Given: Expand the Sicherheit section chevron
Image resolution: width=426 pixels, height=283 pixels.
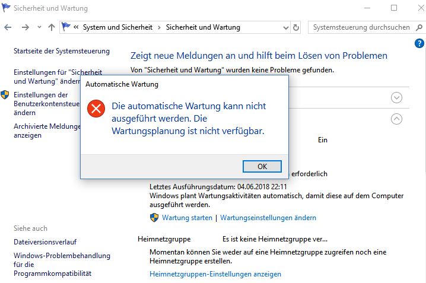Looking at the screenshot, I should tap(396, 97).
